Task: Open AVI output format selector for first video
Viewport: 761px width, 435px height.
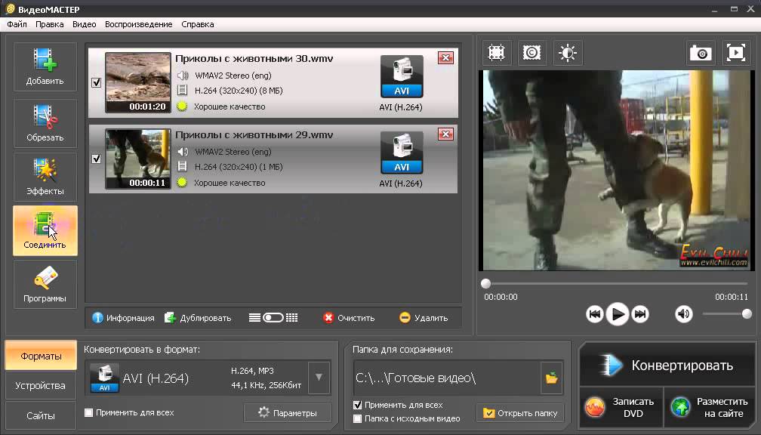Action: (x=402, y=77)
